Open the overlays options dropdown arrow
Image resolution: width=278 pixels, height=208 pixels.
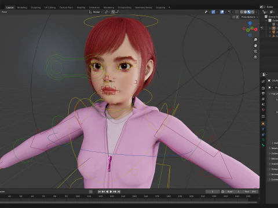coord(225,12)
